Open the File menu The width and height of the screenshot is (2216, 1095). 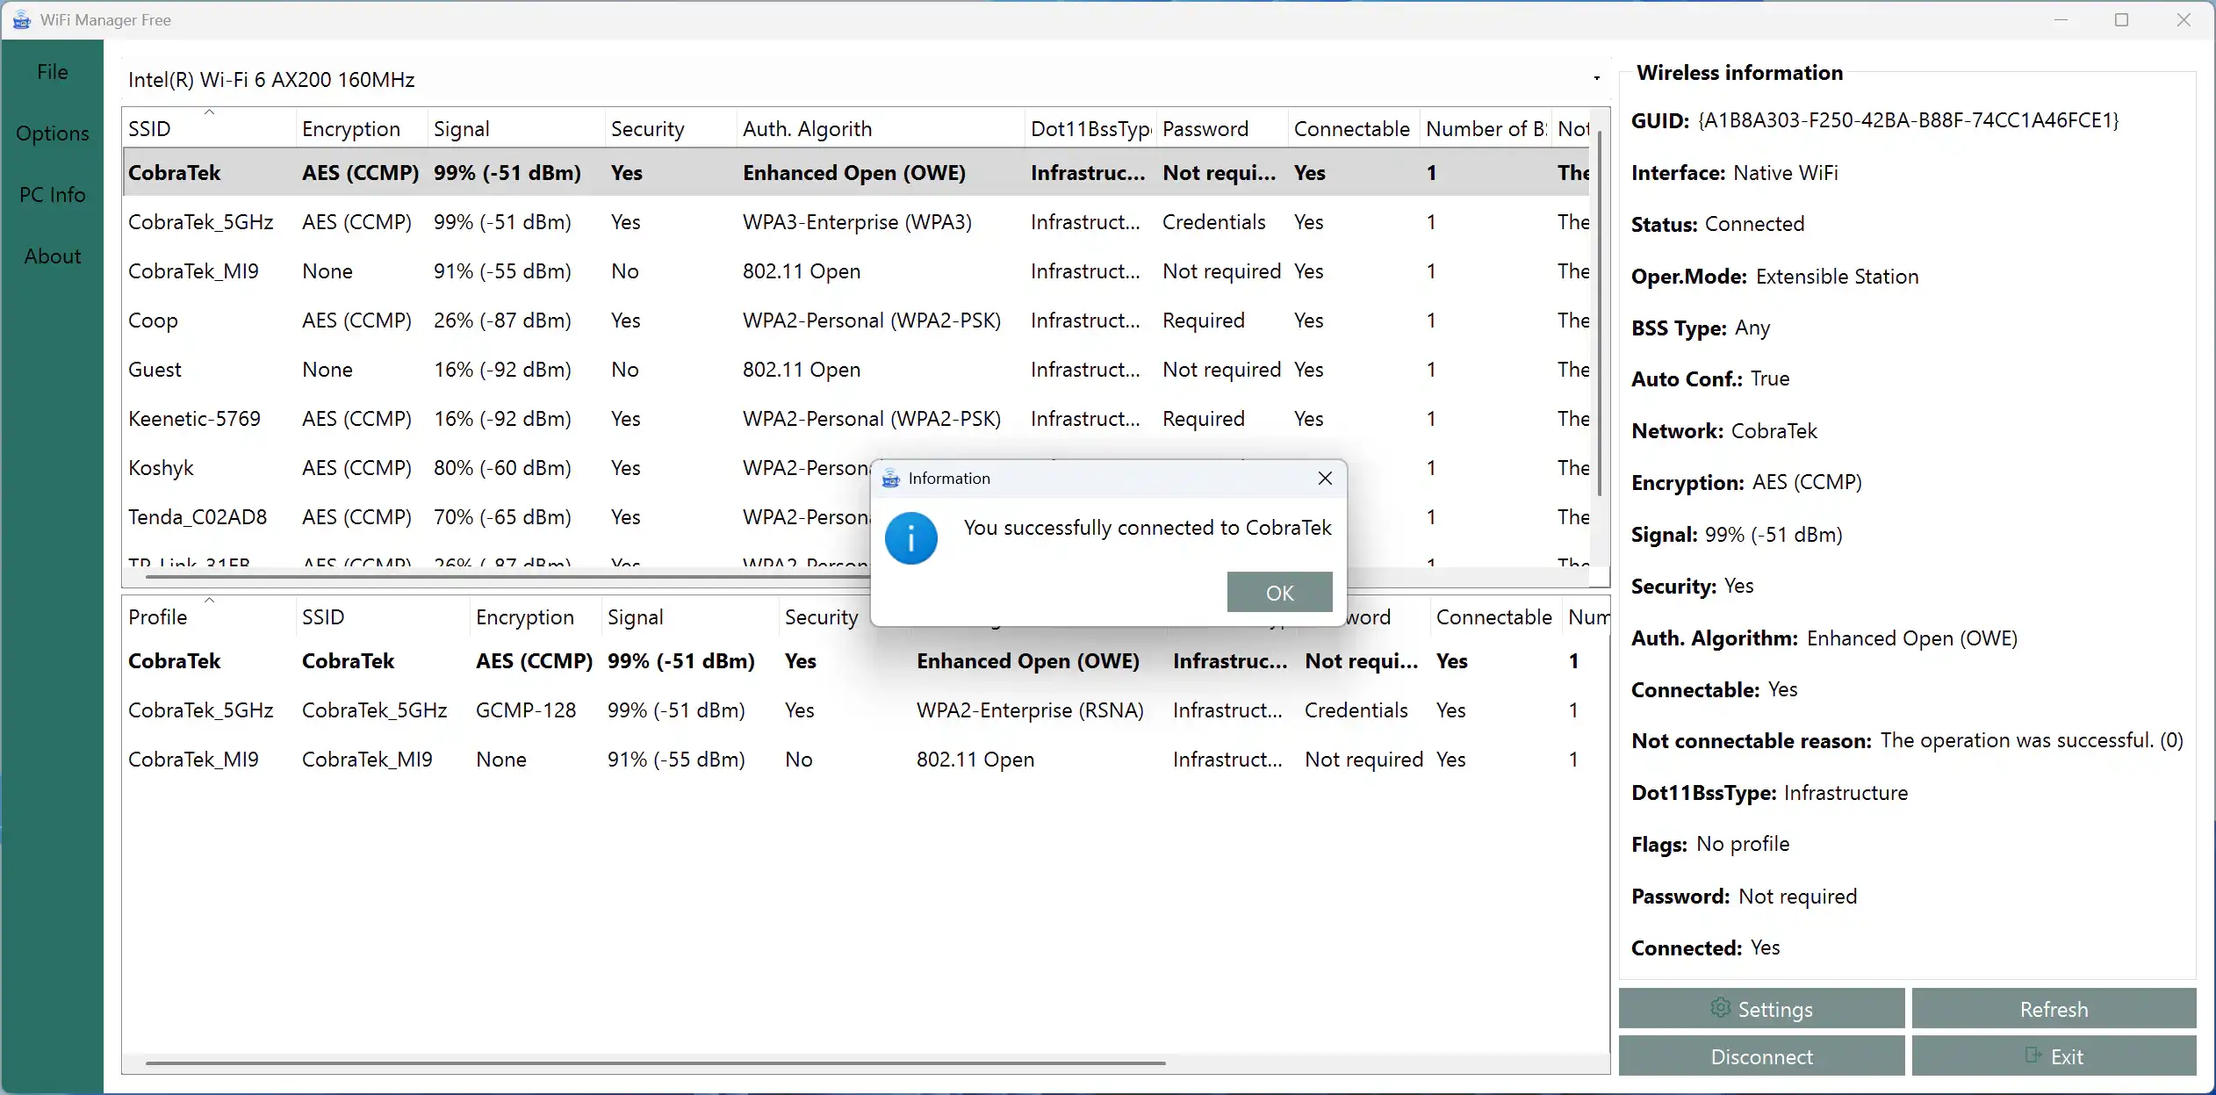52,72
